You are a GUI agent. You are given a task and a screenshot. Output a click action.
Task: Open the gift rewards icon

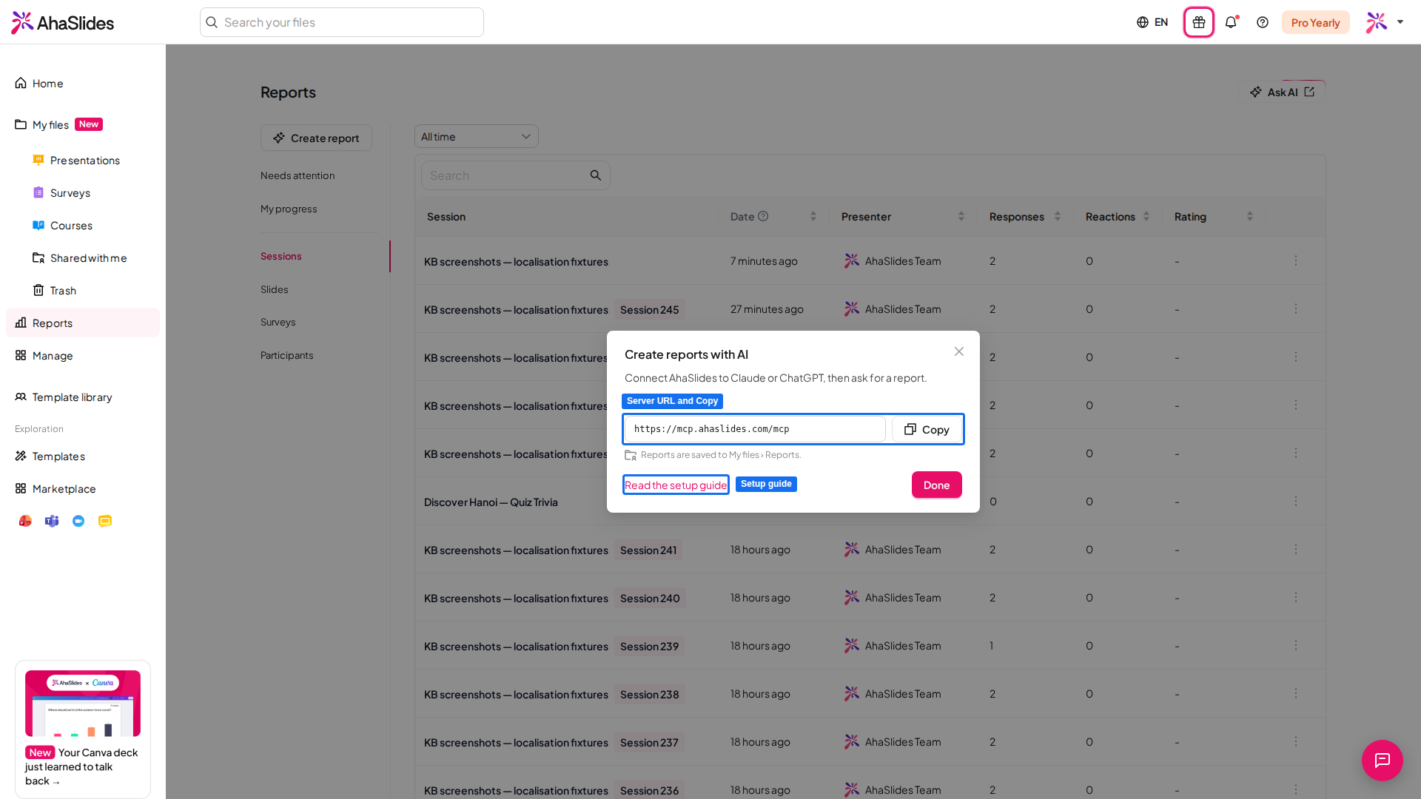(1199, 22)
